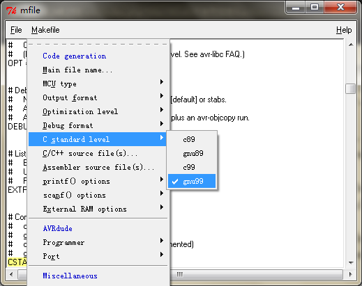Click the vertical scrollbar thumb

351,88
